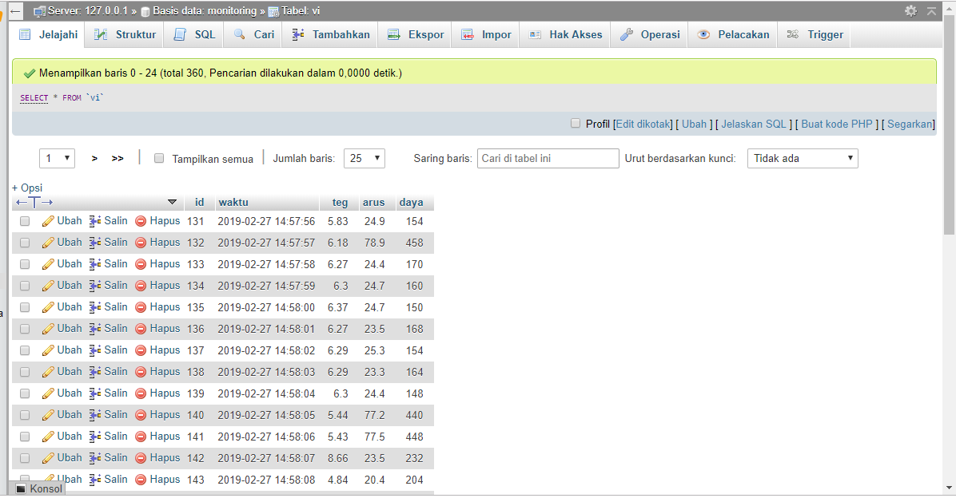Click the Jelaskan SQL link
Viewport: 956px width, 498px height.
pyautogui.click(x=754, y=124)
